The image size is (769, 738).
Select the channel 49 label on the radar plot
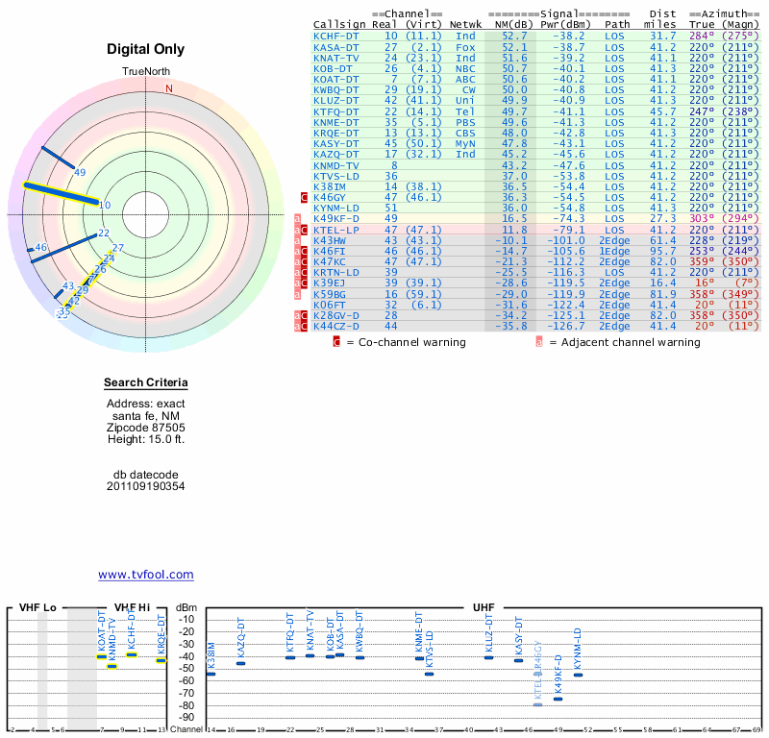[x=80, y=172]
